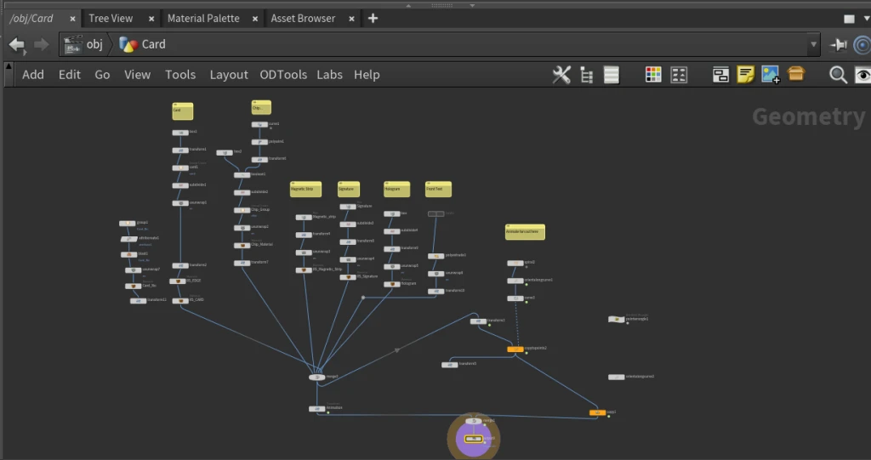Click the create network box icon
The image size is (871, 460).
tap(720, 75)
